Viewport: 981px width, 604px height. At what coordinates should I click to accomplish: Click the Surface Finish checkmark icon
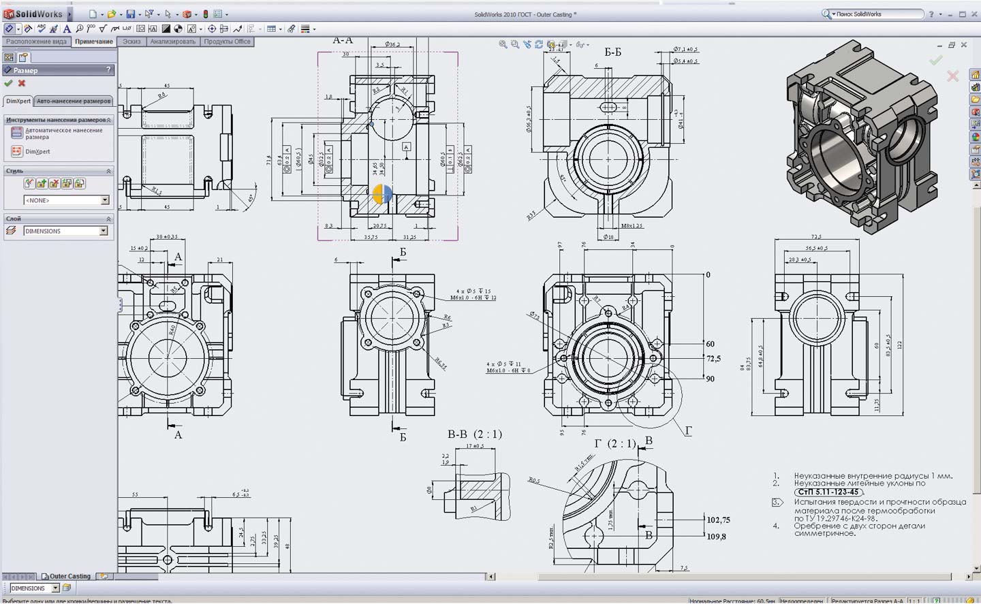tap(103, 29)
